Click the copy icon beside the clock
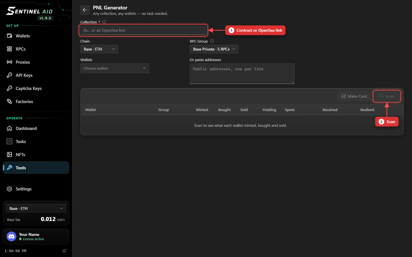The width and height of the screenshot is (412, 257). 64,251
